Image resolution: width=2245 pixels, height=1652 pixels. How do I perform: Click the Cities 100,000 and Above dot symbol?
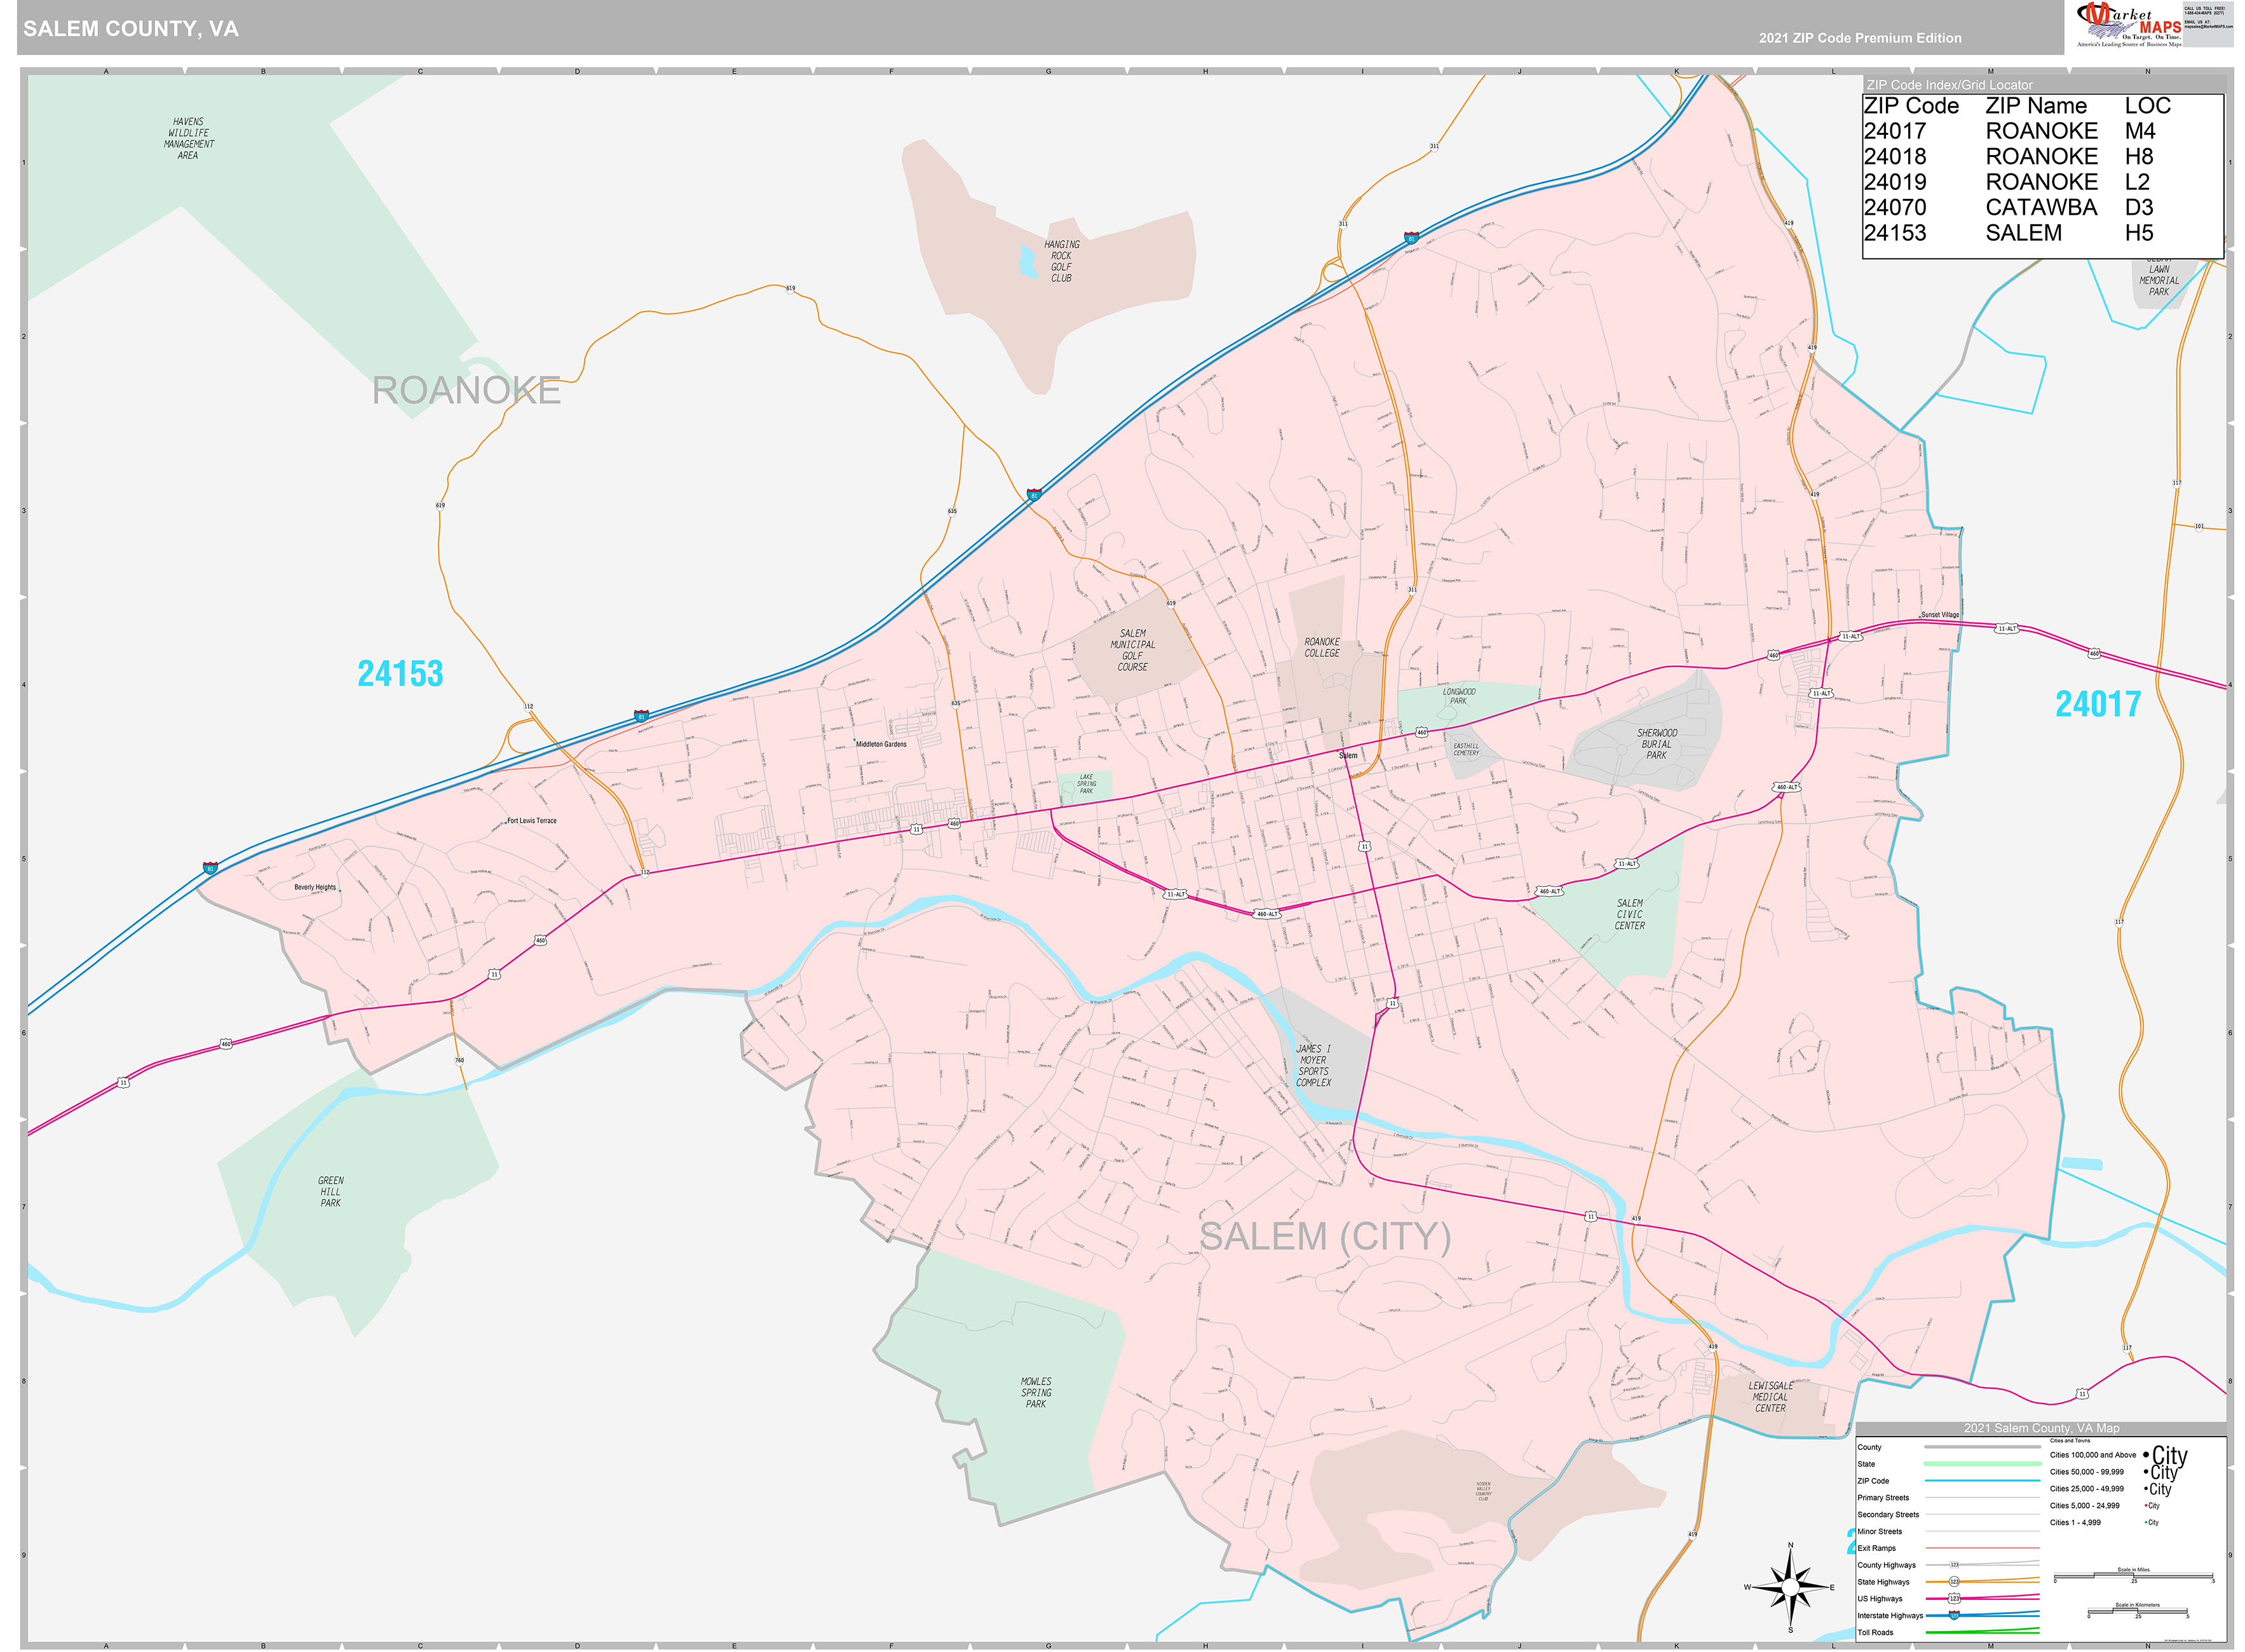(x=2146, y=1455)
